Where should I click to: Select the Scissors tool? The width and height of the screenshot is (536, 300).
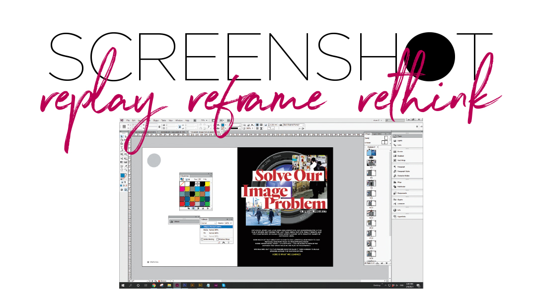[x=122, y=158]
